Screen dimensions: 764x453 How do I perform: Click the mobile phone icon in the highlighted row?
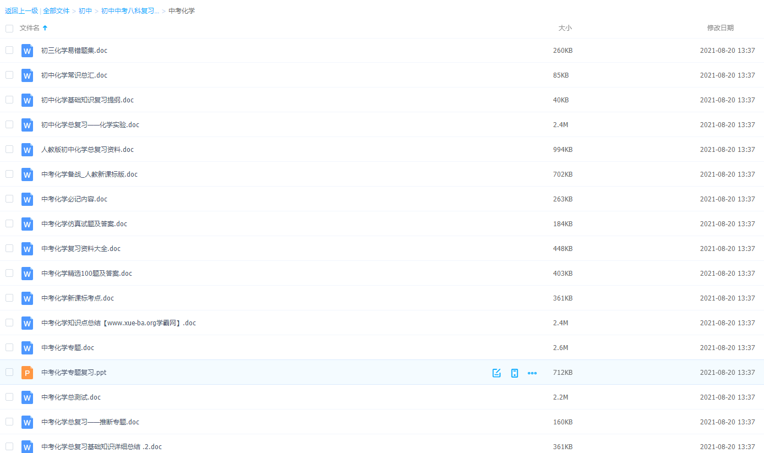click(515, 373)
